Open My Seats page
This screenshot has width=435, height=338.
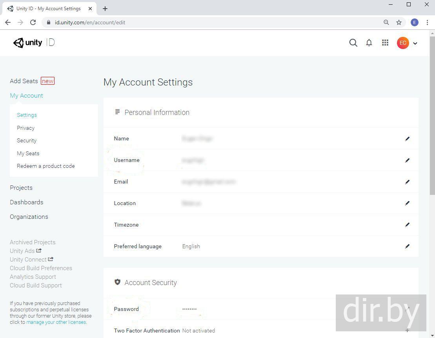click(x=28, y=153)
